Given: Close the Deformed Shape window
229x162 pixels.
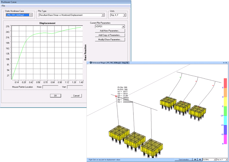Looking at the screenshot, I should pos(226,63).
